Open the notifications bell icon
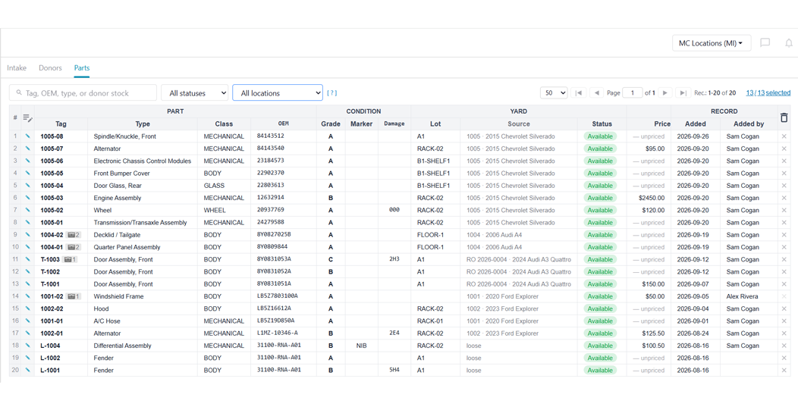 [789, 43]
